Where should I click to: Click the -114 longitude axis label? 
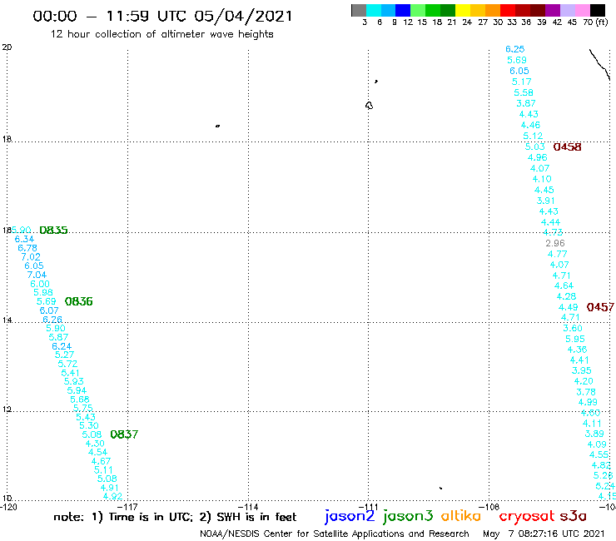click(248, 507)
